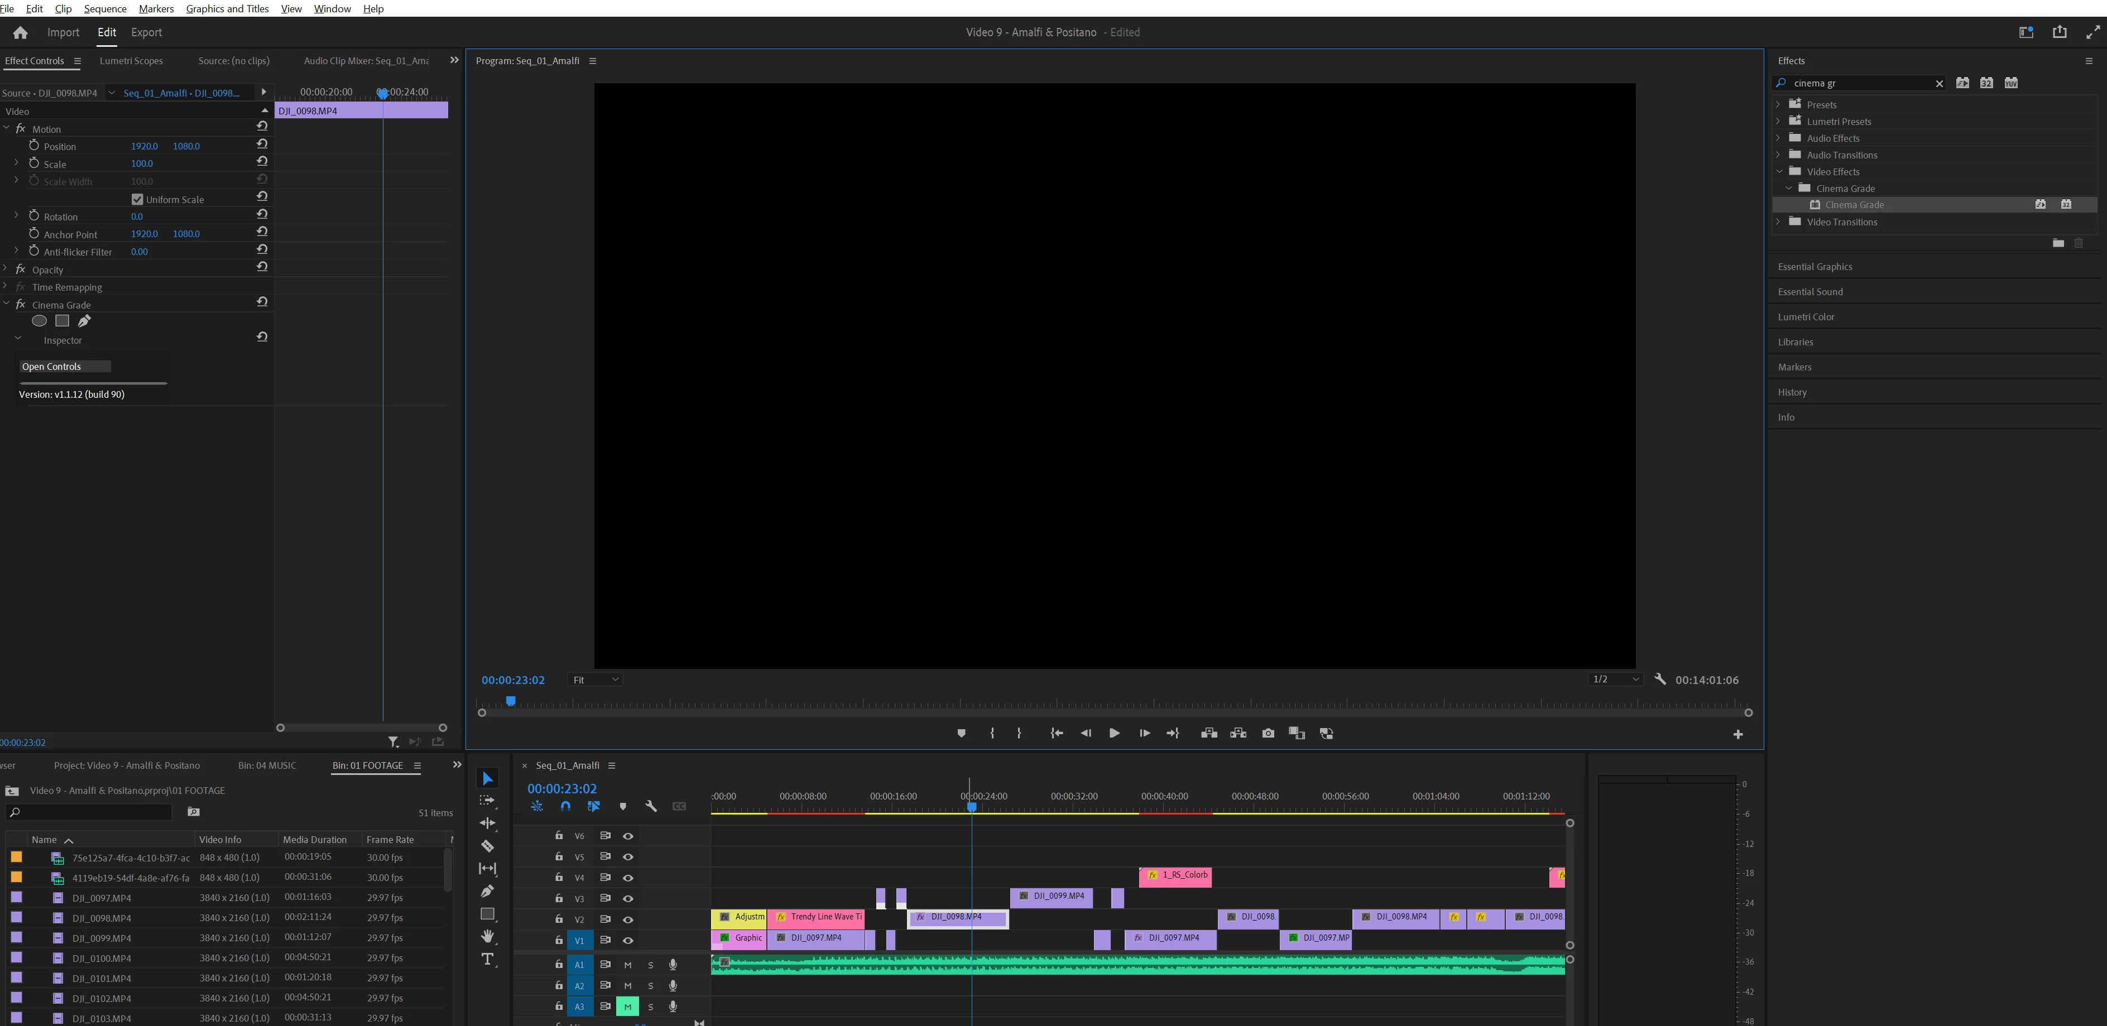This screenshot has height=1026, width=2107.
Task: Clear the Effects search field
Action: pyautogui.click(x=1938, y=83)
